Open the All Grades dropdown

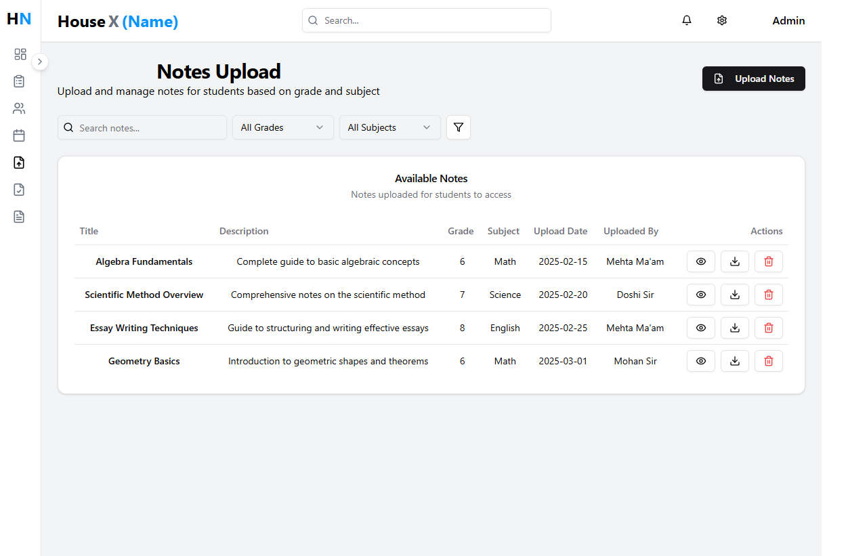[x=283, y=127]
